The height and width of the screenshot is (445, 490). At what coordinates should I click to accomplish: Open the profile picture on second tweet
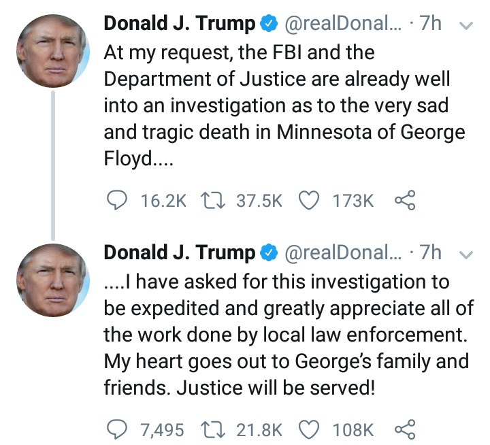point(53,280)
